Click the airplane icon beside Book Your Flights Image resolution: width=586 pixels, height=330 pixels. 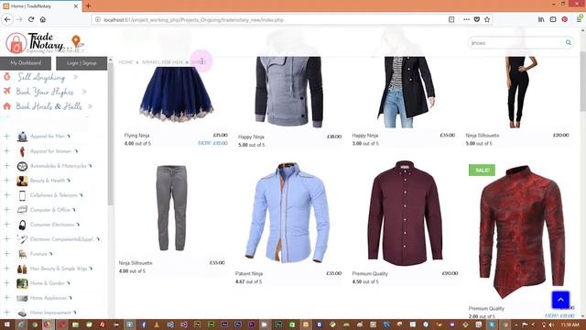pyautogui.click(x=7, y=92)
